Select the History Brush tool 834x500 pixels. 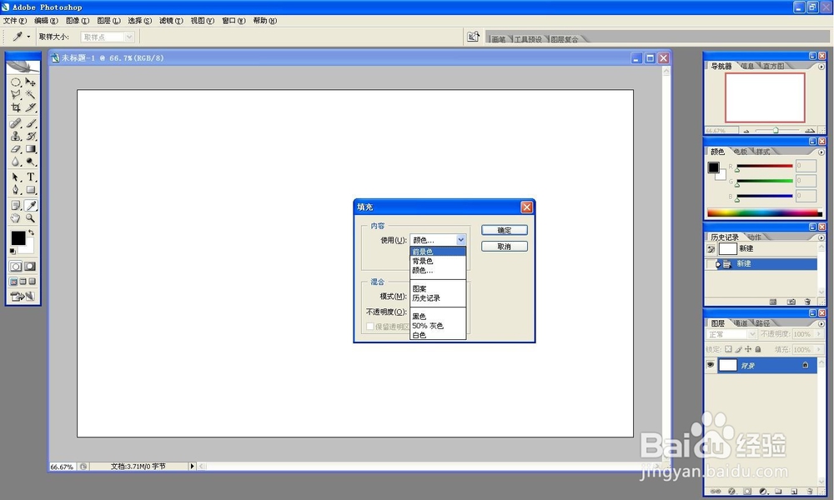[x=31, y=136]
